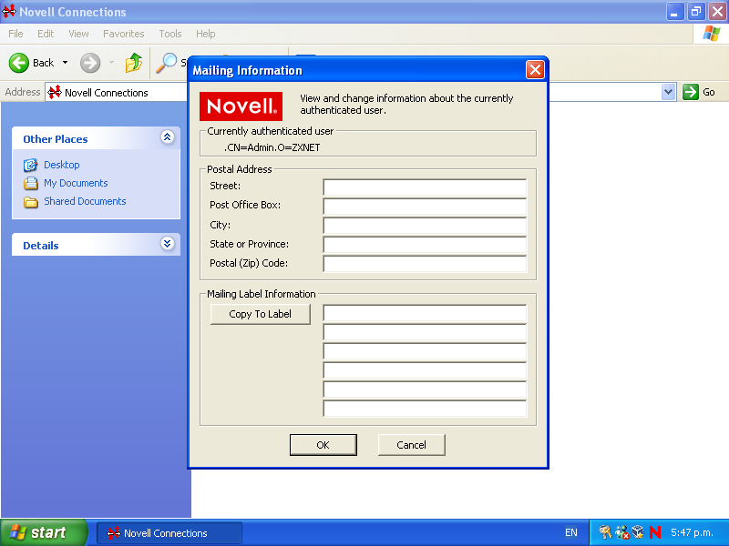Click the green Back arrow icon
Image resolution: width=729 pixels, height=546 pixels.
[x=19, y=63]
